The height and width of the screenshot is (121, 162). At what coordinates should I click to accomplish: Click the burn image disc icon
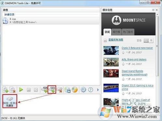click(x=75, y=90)
